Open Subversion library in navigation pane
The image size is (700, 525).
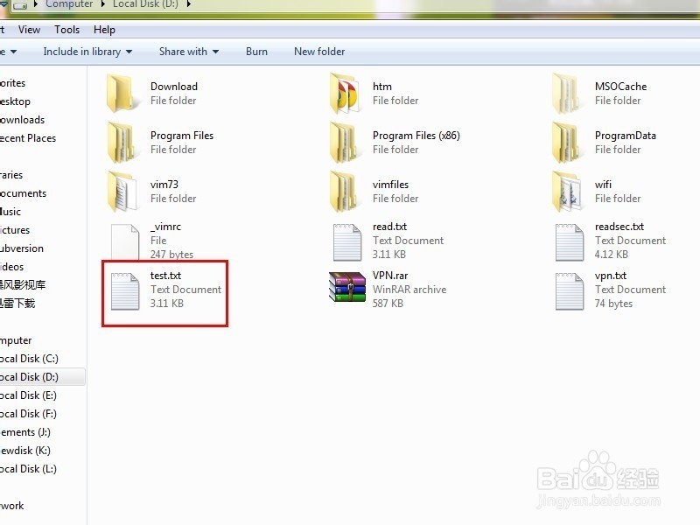22,248
